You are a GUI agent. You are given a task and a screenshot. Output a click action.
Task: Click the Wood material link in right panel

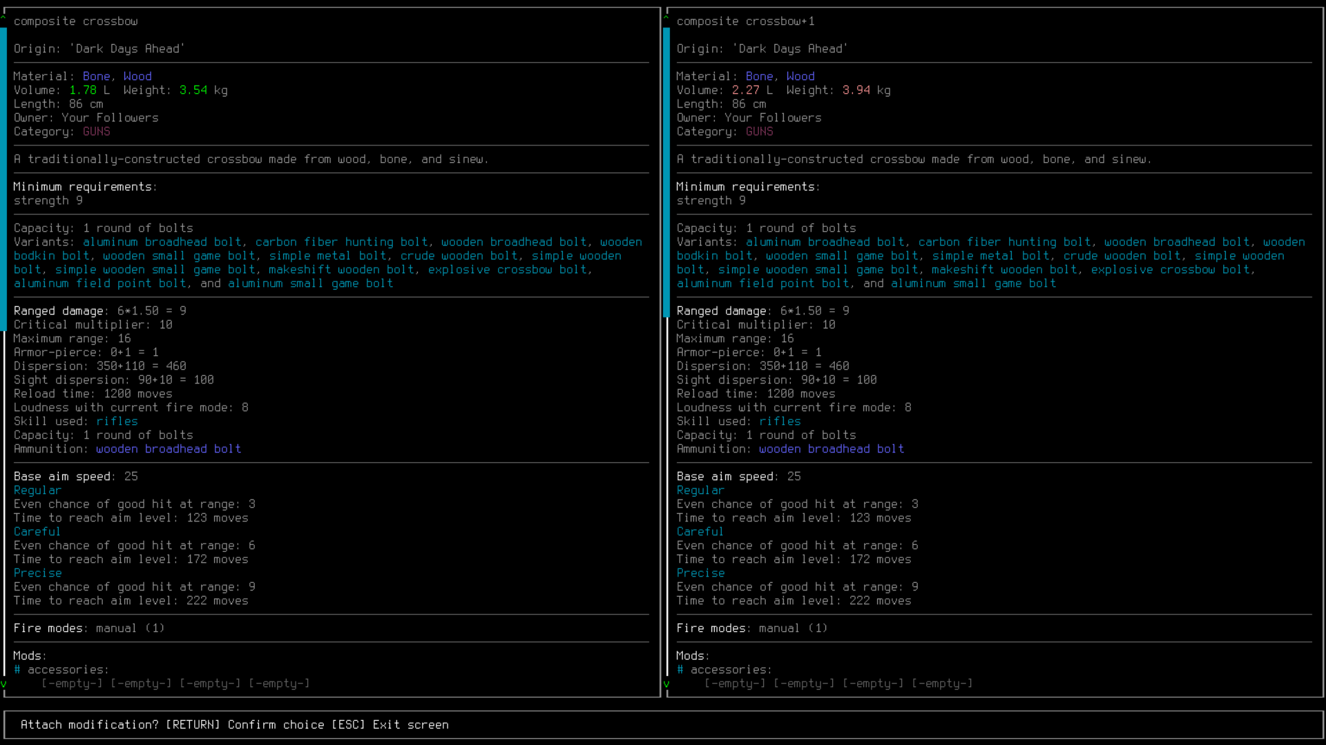coord(800,77)
